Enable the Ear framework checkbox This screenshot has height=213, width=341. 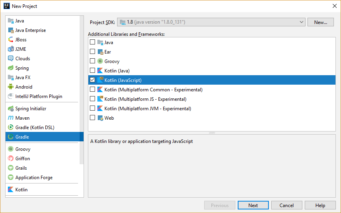point(92,52)
